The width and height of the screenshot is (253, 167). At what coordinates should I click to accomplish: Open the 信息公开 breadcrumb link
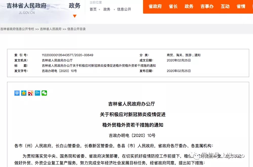[x=124, y=9]
